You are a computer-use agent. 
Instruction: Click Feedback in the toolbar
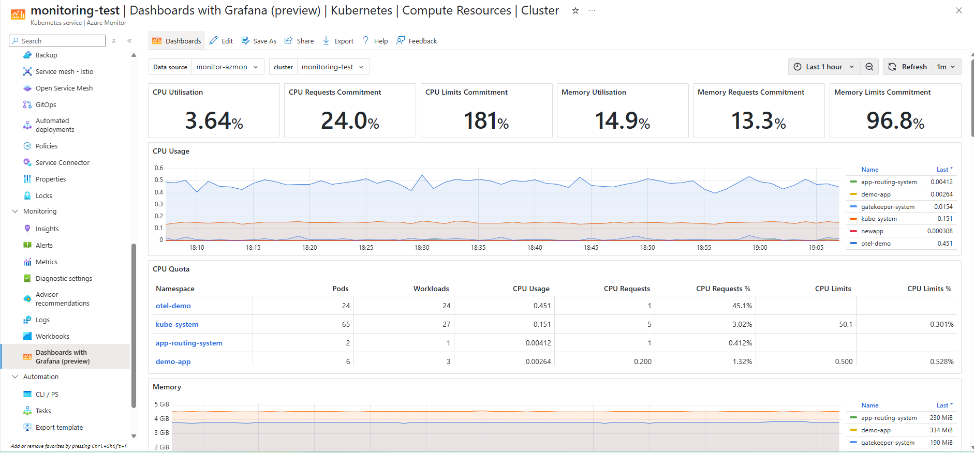click(417, 41)
